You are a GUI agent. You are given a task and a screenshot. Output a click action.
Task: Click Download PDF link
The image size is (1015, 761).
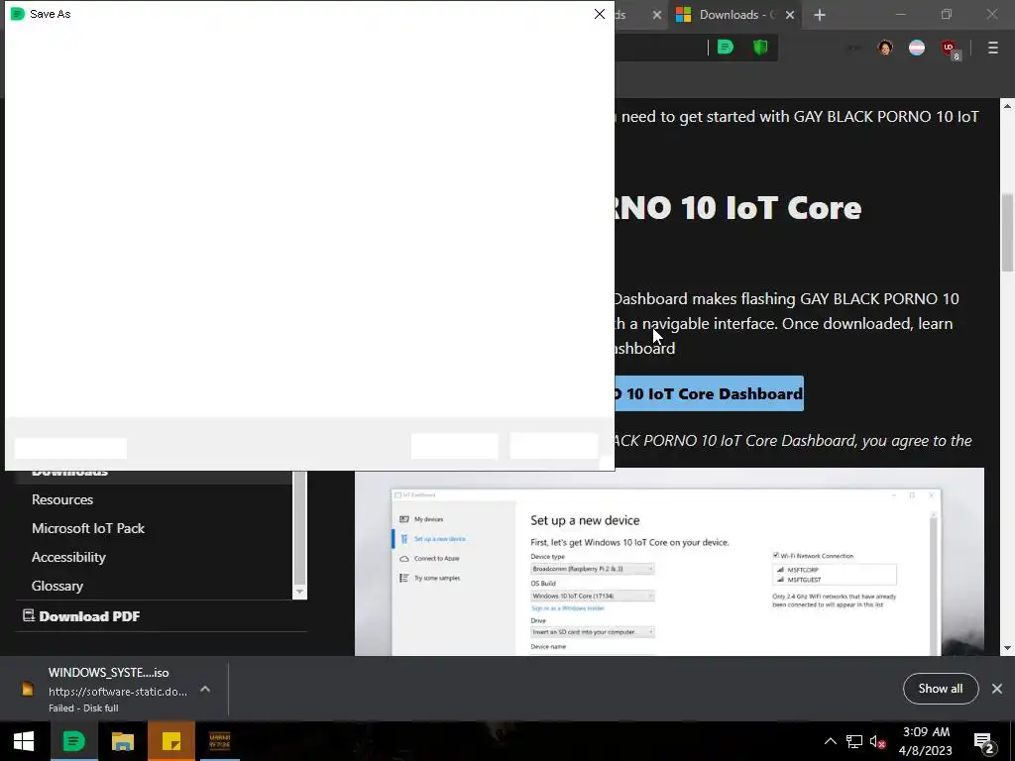[81, 616]
